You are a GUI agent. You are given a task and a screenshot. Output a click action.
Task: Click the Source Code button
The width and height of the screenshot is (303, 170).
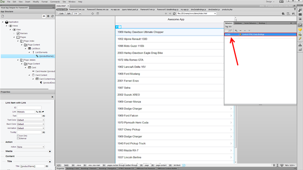[x=62, y=9]
